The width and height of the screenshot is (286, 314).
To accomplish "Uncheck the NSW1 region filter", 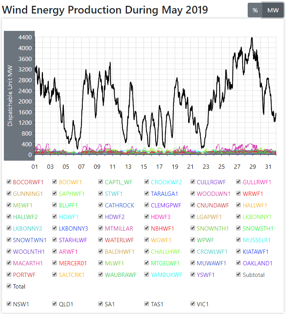I will point(9,304).
